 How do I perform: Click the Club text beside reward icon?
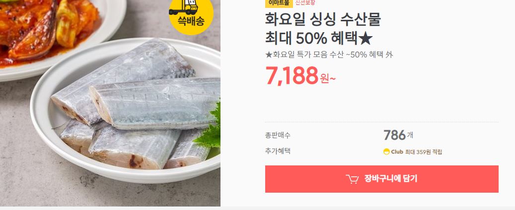397,152
